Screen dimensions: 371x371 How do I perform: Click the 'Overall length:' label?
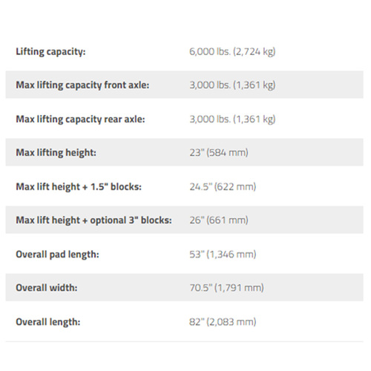pos(48,322)
